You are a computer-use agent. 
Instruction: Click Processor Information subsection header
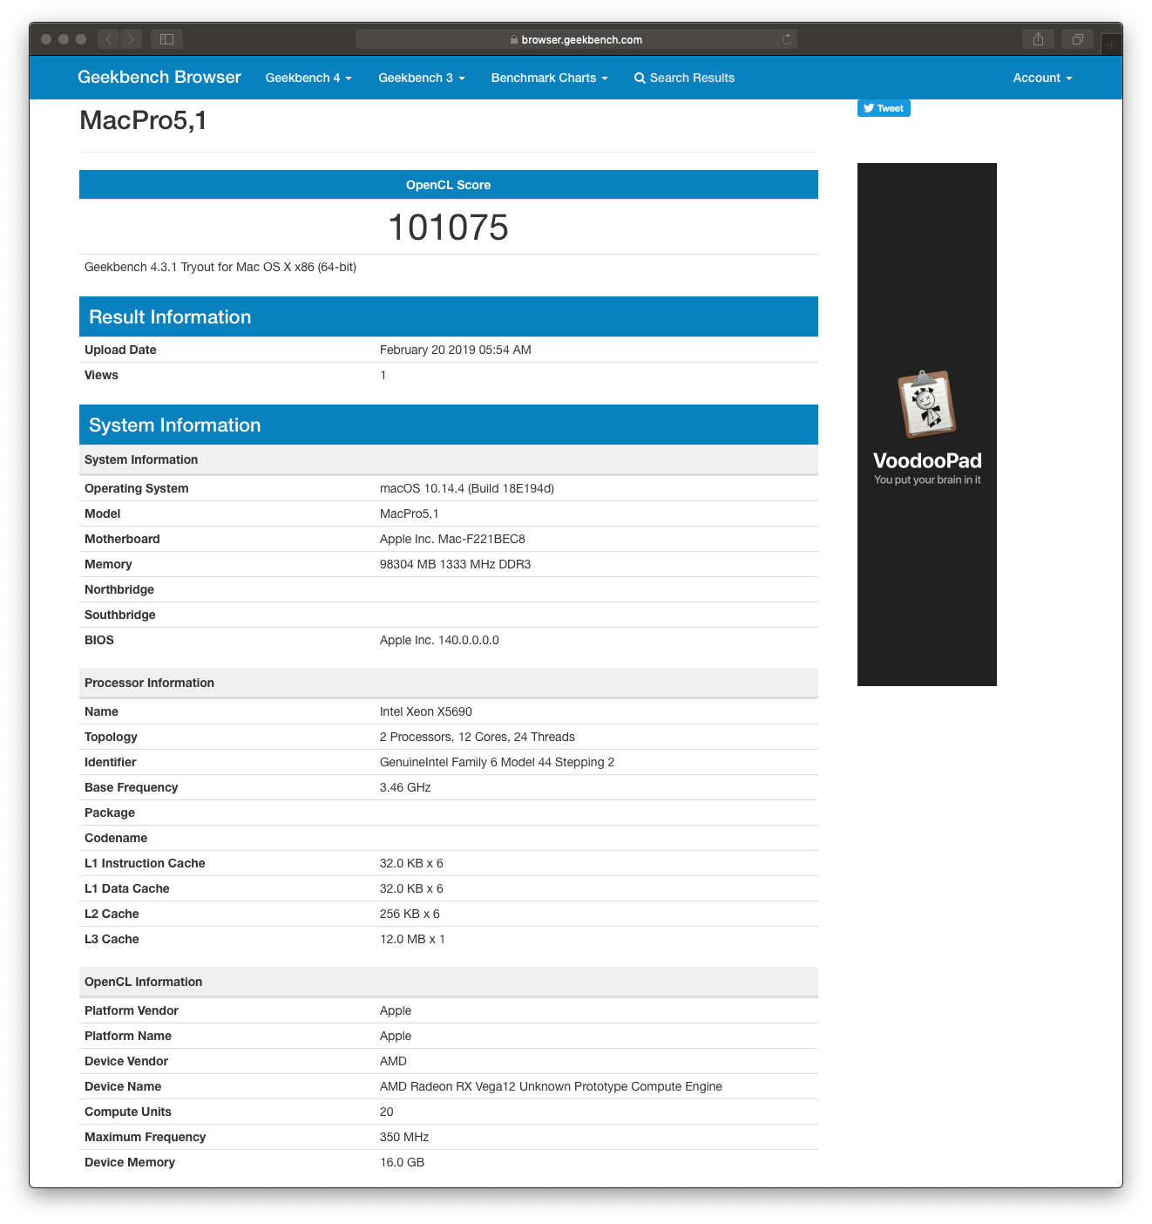click(x=449, y=683)
